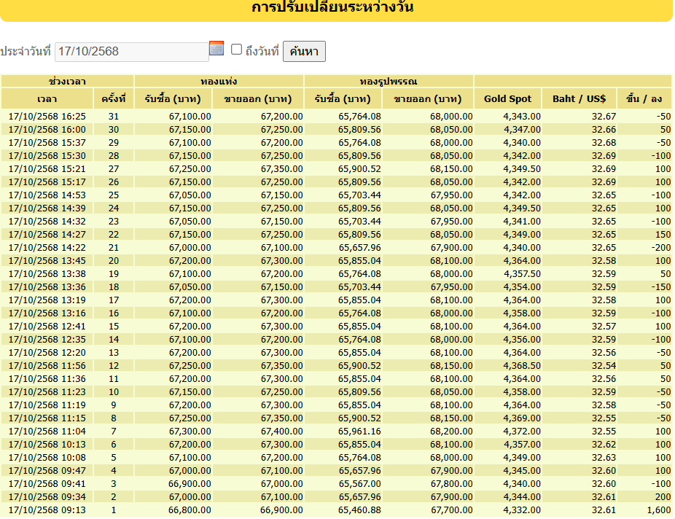The image size is (675, 519).
Task: Click the Gold Spot value 4,343.00
Action: (522, 117)
